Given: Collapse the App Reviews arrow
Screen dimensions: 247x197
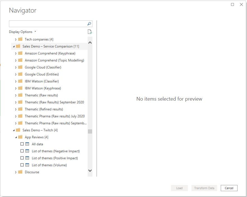Looking at the screenshot, I should point(16,137).
